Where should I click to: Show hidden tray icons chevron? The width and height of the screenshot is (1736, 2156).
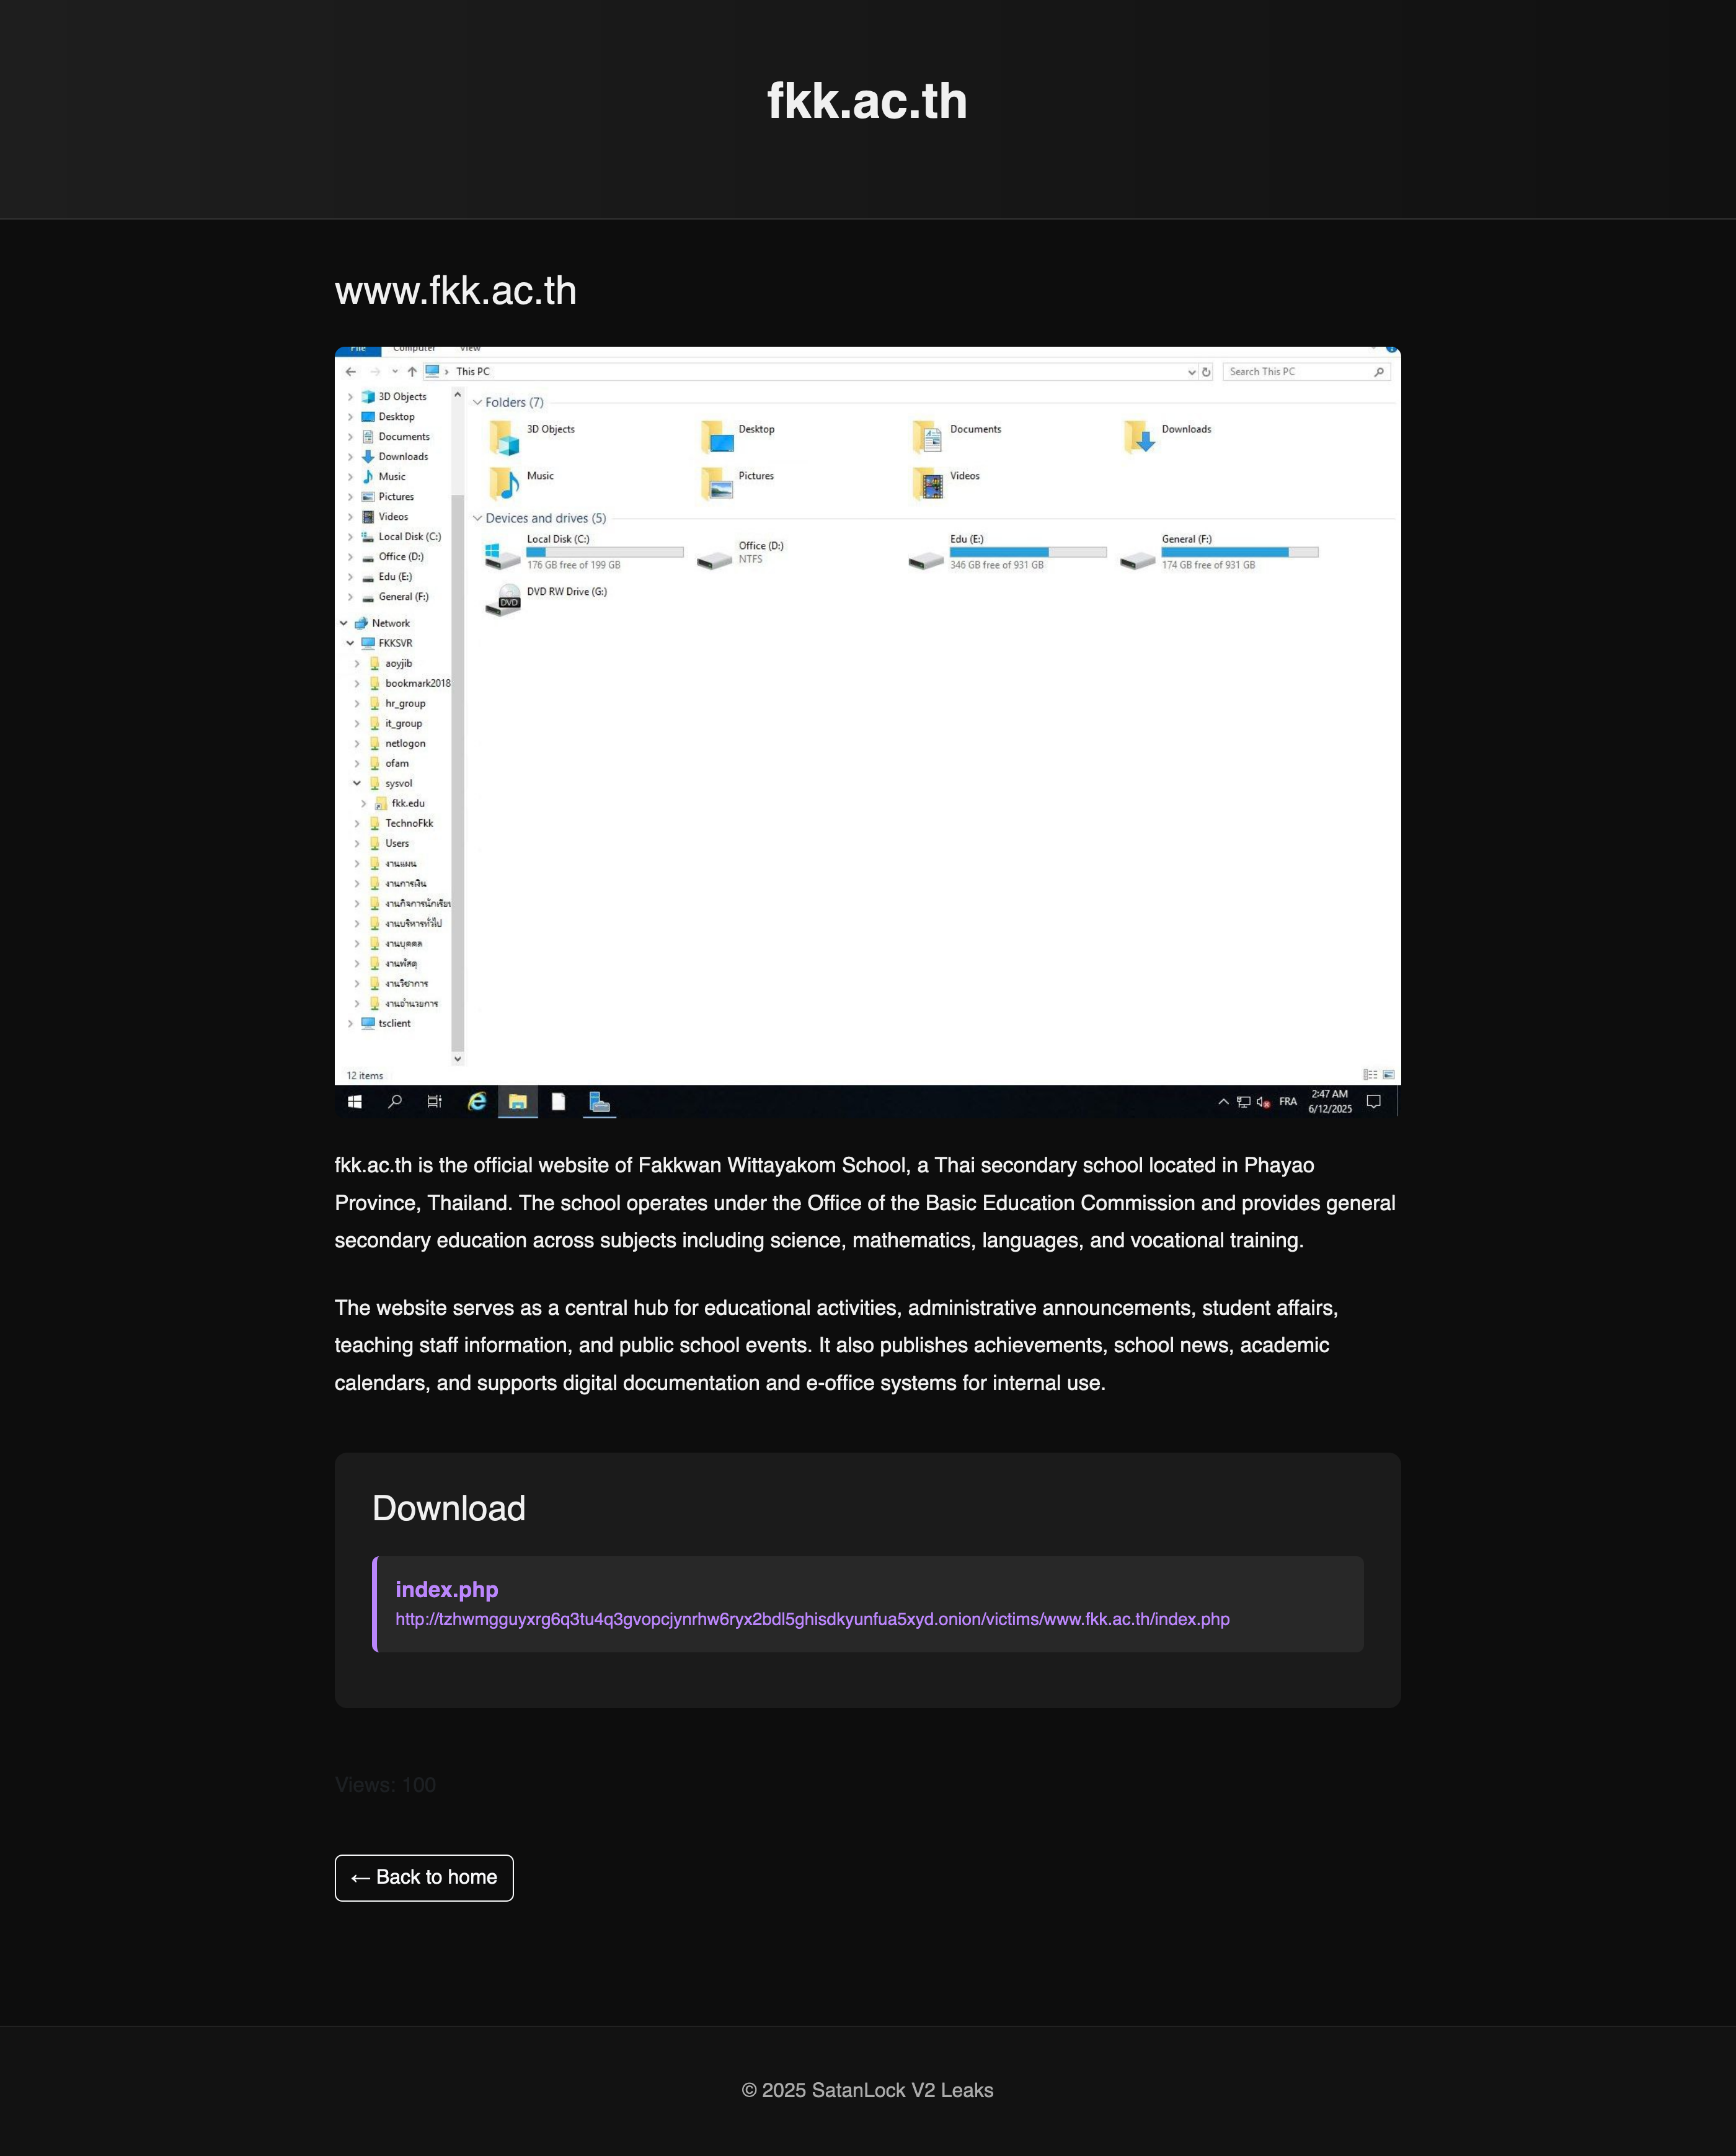(1223, 1102)
